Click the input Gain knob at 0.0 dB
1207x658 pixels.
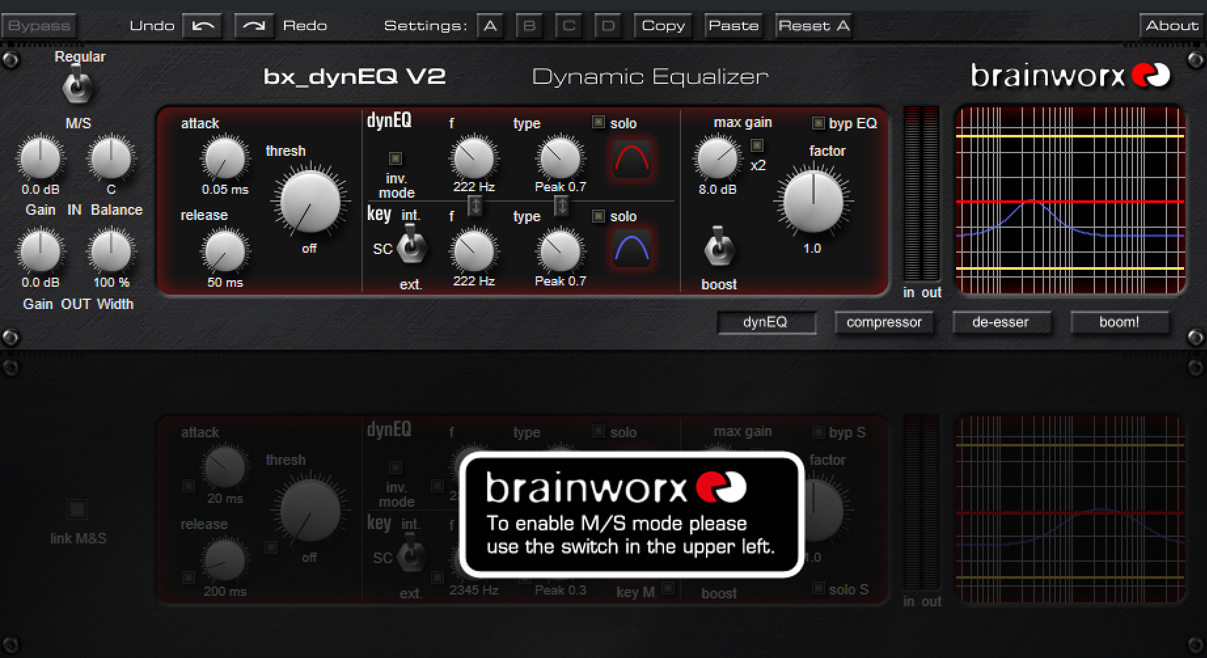(x=41, y=158)
